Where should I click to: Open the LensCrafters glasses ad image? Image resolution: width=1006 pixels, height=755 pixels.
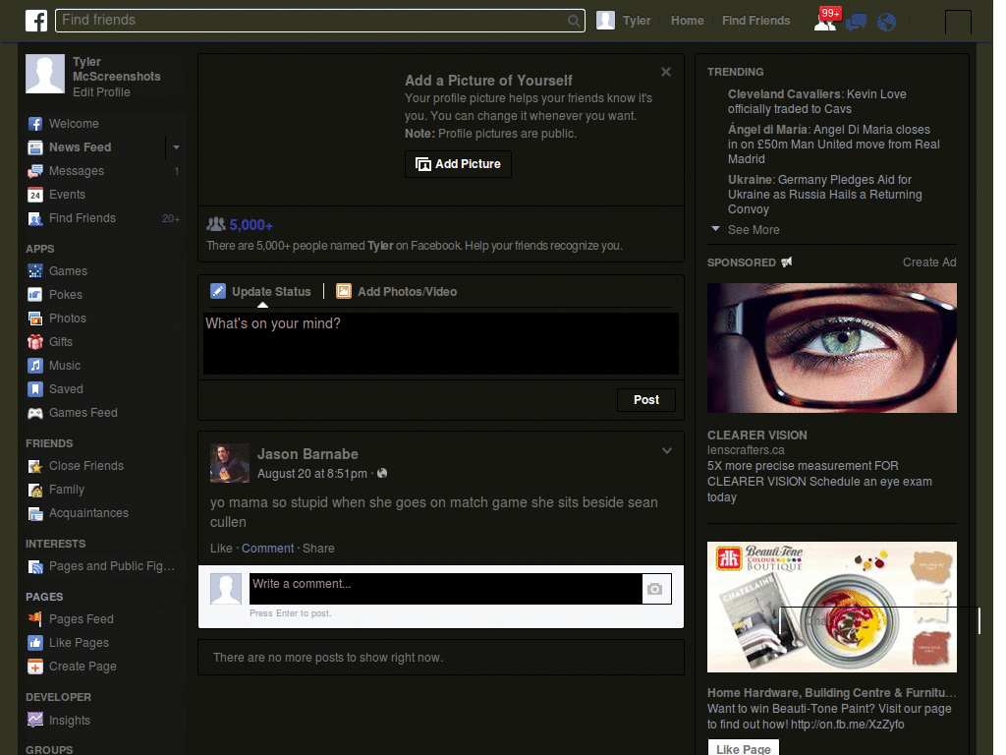tap(831, 348)
